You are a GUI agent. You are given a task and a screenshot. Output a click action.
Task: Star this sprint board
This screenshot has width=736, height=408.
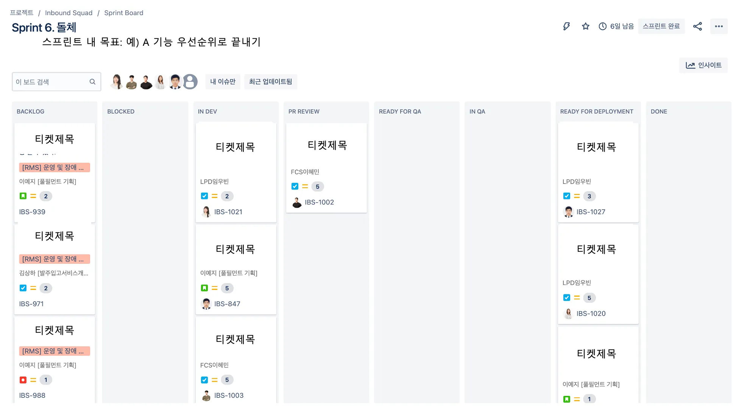pos(586,26)
